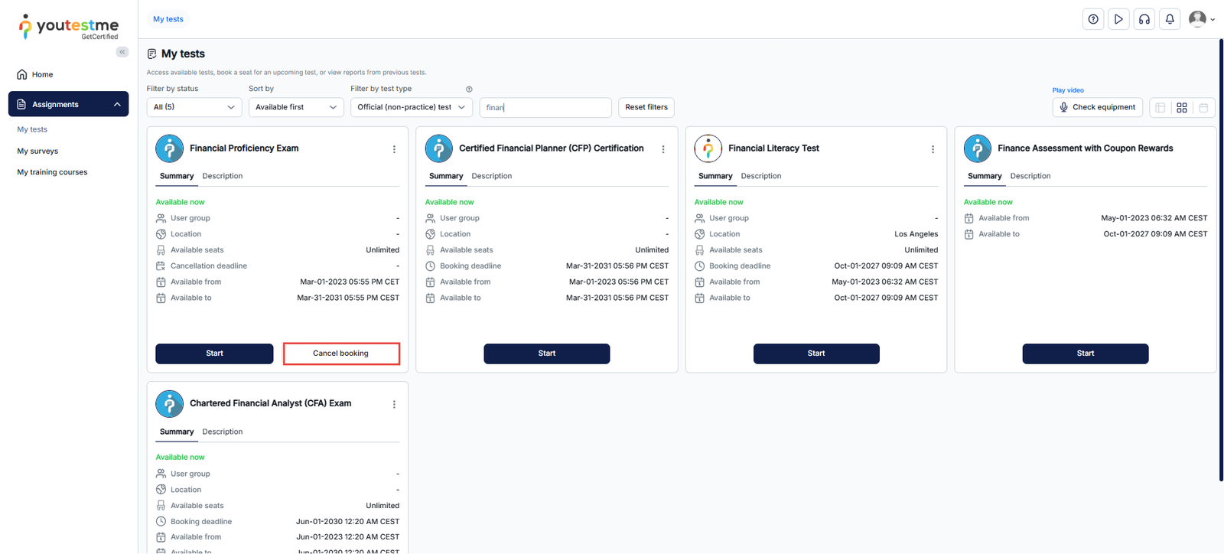Open the notifications bell
This screenshot has height=554, width=1224.
click(1170, 19)
